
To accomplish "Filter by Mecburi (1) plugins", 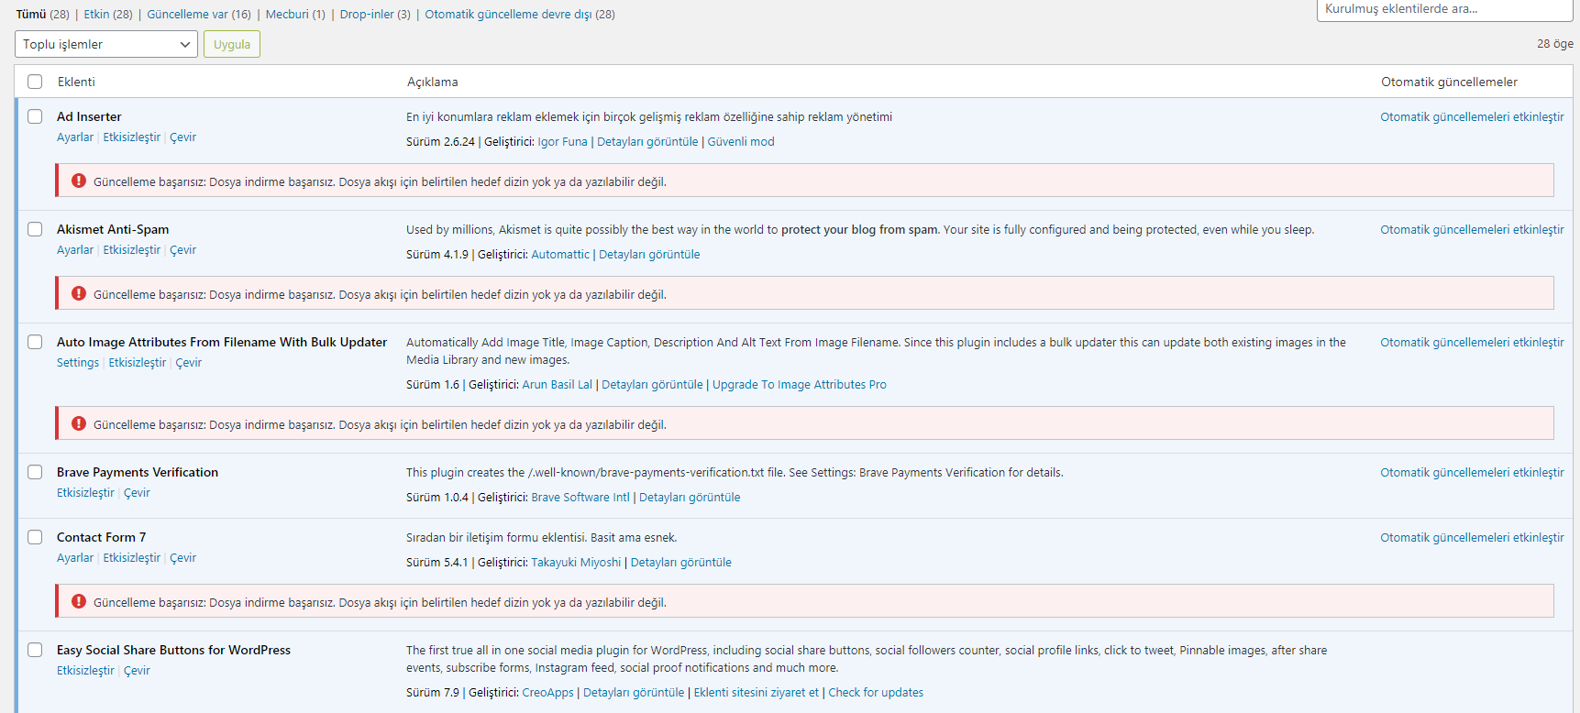I will point(295,15).
